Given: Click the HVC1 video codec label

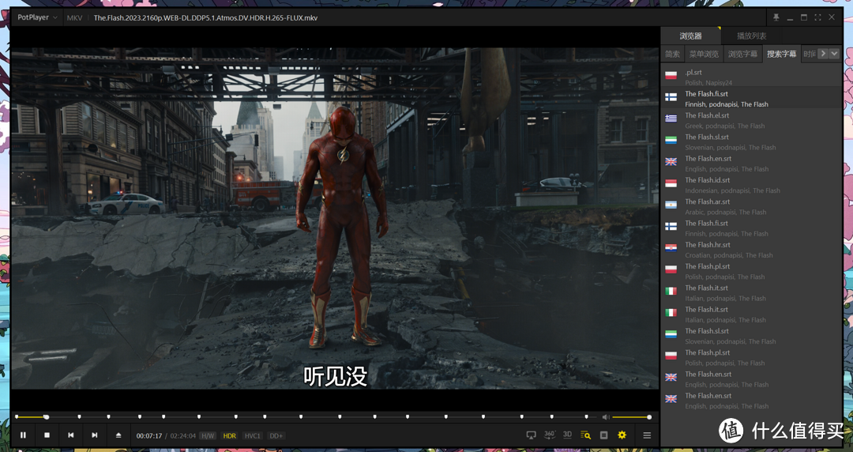Looking at the screenshot, I should (x=253, y=435).
